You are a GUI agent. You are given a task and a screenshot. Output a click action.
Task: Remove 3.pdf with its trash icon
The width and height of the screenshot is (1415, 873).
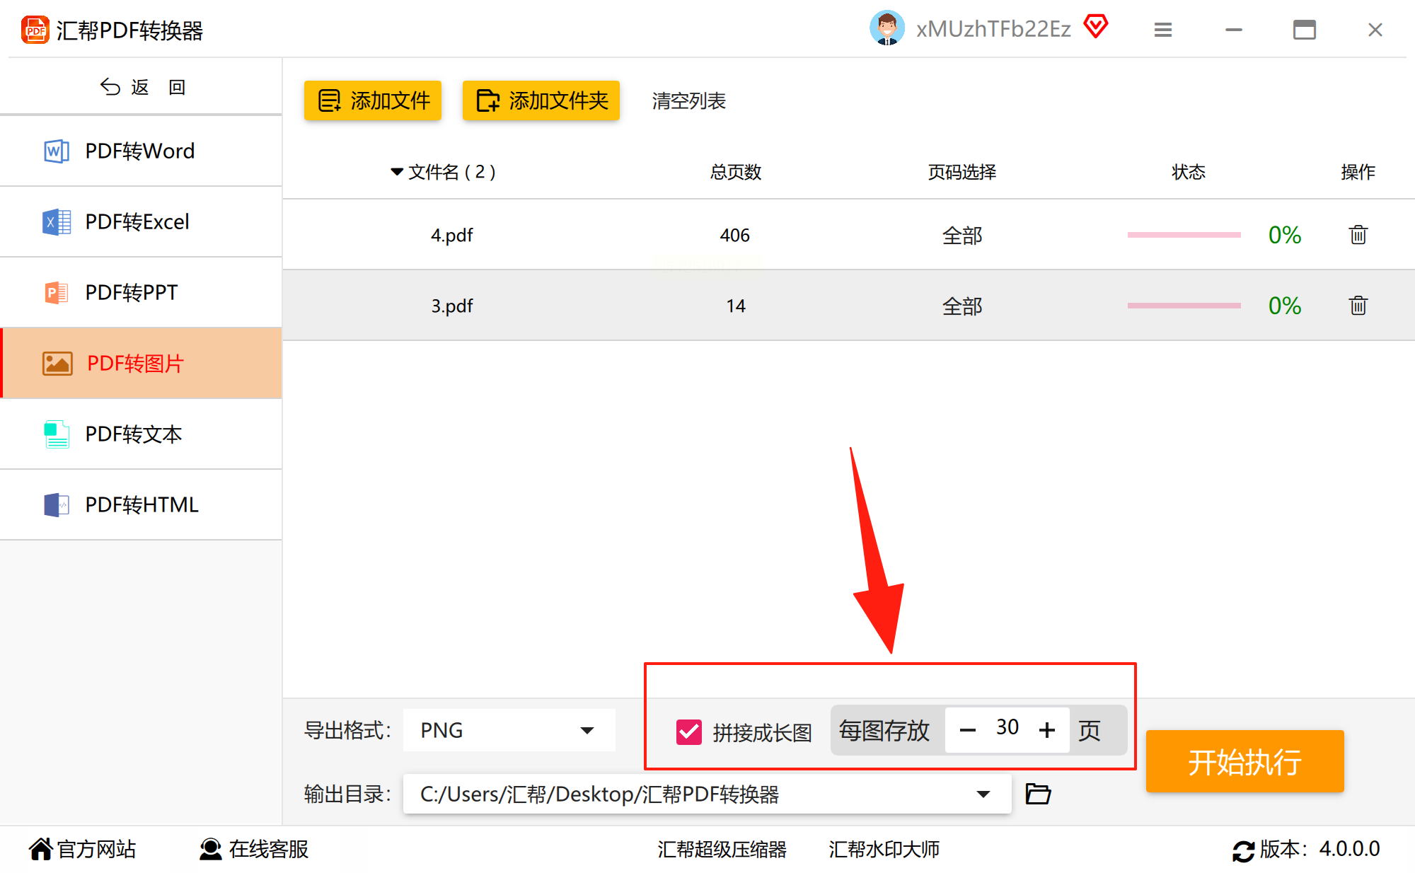pyautogui.click(x=1358, y=306)
